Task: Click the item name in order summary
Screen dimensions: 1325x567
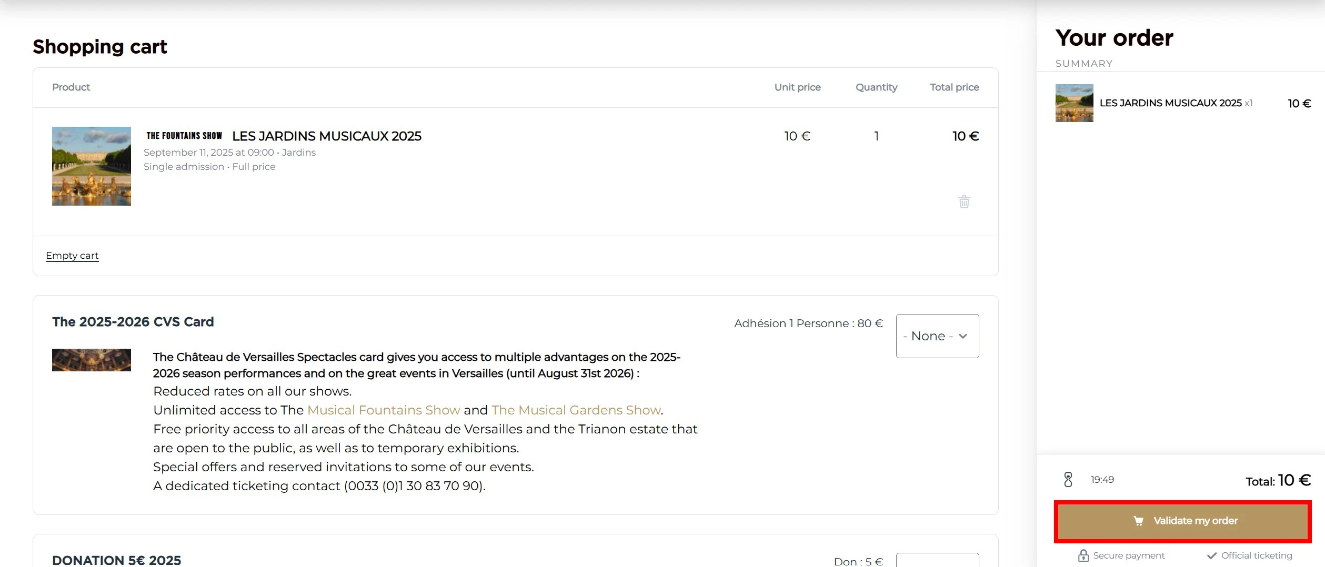Action: click(x=1170, y=103)
